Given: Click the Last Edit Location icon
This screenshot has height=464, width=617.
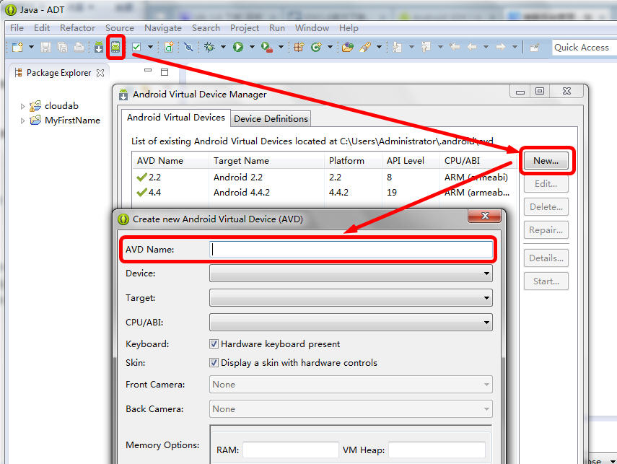Looking at the screenshot, I should 455,47.
